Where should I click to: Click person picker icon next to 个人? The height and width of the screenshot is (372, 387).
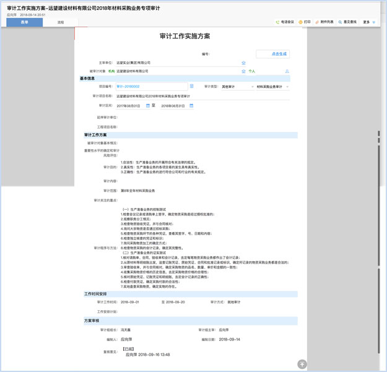click(x=287, y=71)
